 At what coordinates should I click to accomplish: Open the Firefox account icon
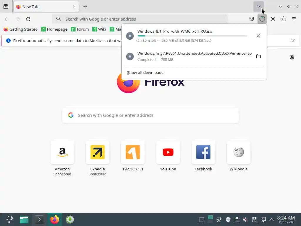[x=273, y=19]
